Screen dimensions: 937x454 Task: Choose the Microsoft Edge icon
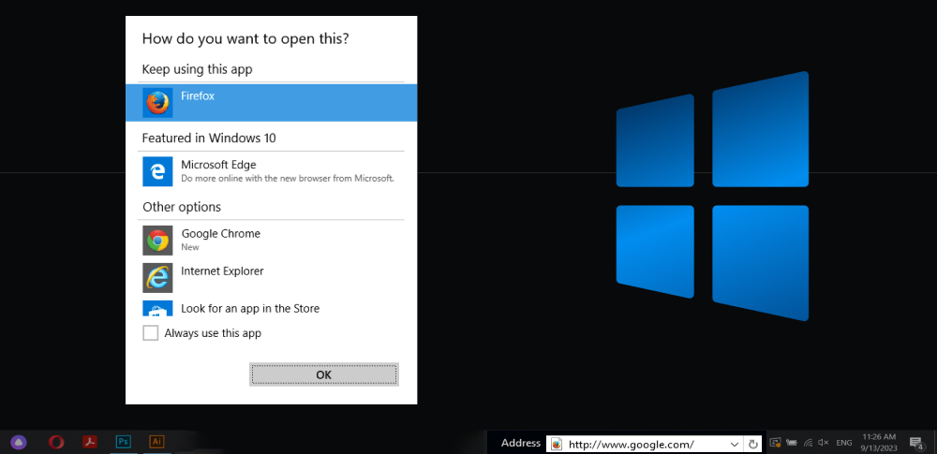tap(157, 171)
